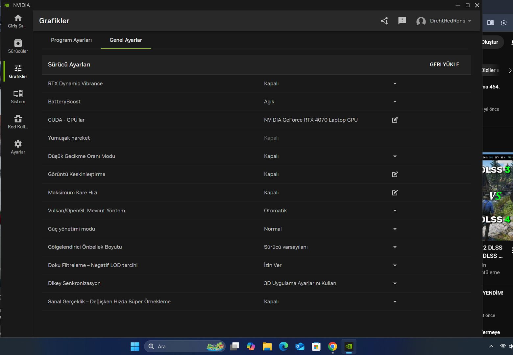Open Outlook from the taskbar
This screenshot has width=513, height=355.
300,346
